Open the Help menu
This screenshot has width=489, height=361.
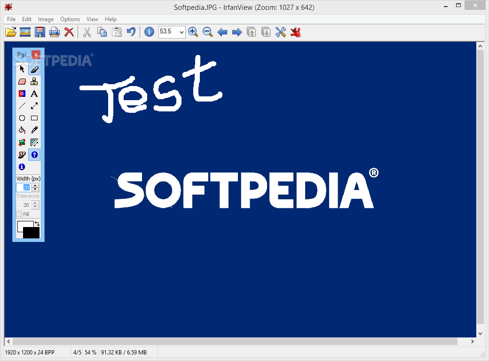(110, 19)
